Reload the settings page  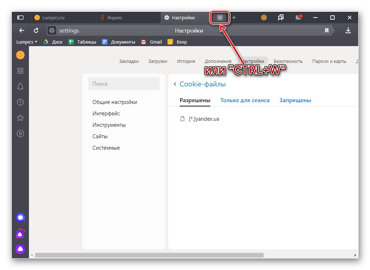(x=36, y=30)
